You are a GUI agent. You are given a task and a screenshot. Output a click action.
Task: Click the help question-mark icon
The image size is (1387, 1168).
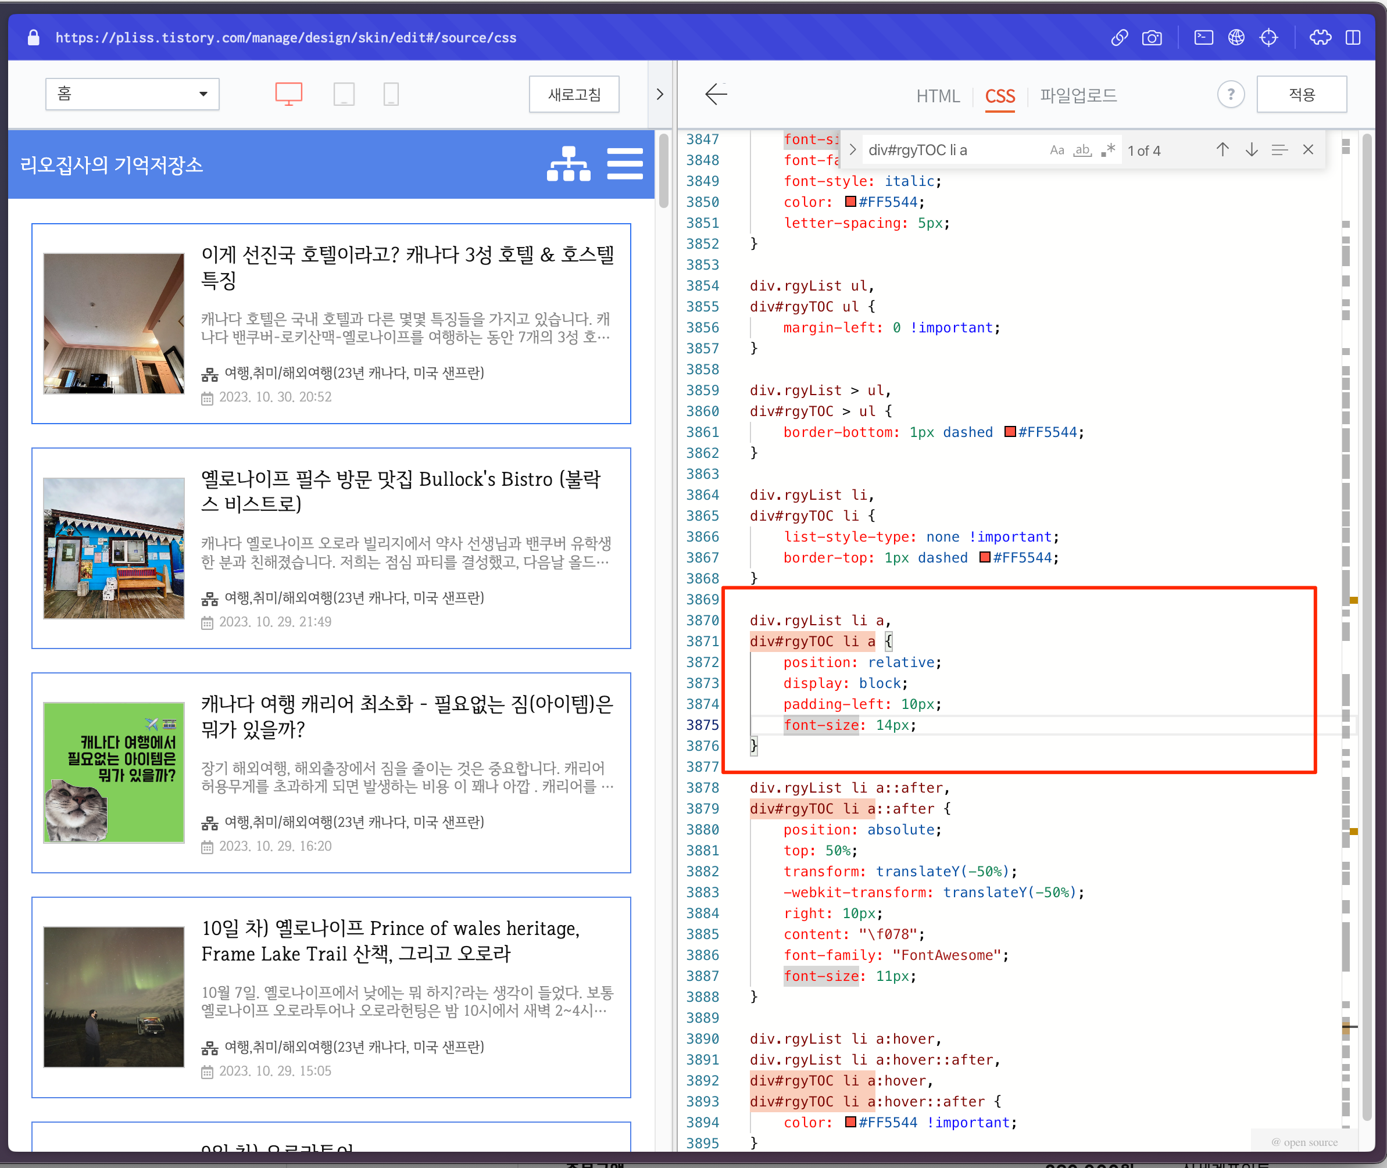pos(1231,94)
